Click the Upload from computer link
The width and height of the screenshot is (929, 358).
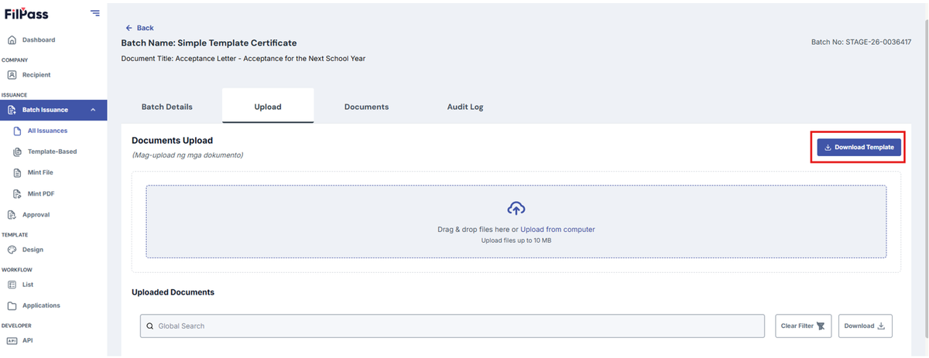(x=557, y=230)
